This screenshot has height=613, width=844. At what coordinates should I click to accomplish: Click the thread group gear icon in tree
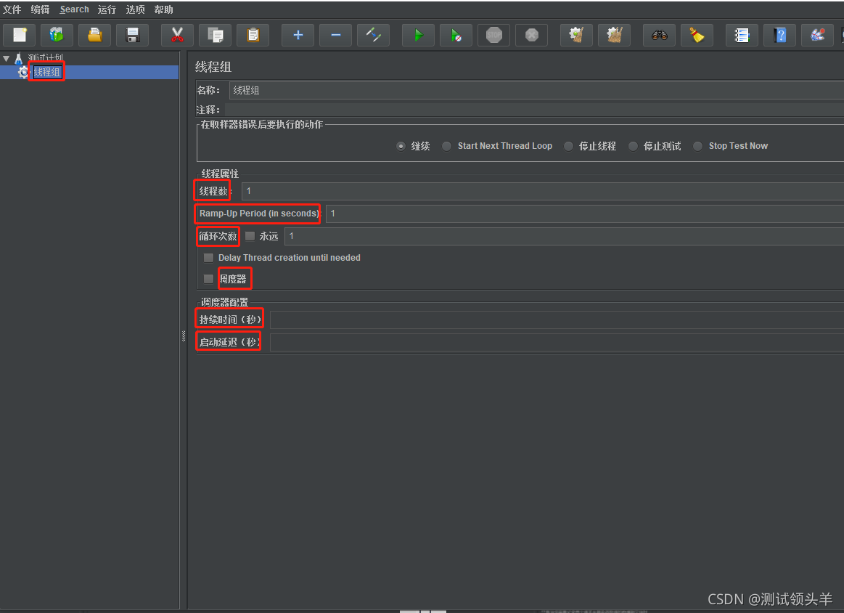click(23, 72)
